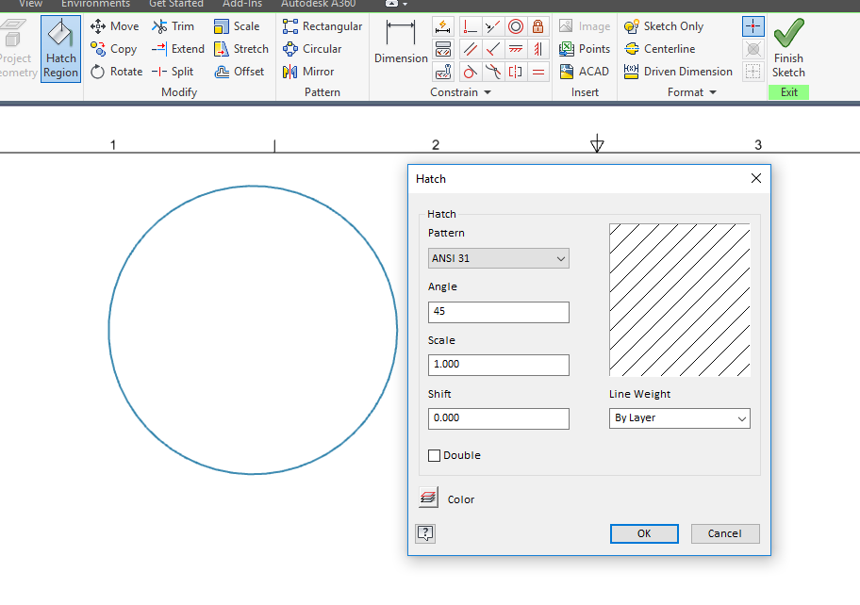Image resolution: width=860 pixels, height=605 pixels.
Task: Toggle the Driven Dimension format
Action: click(x=678, y=72)
